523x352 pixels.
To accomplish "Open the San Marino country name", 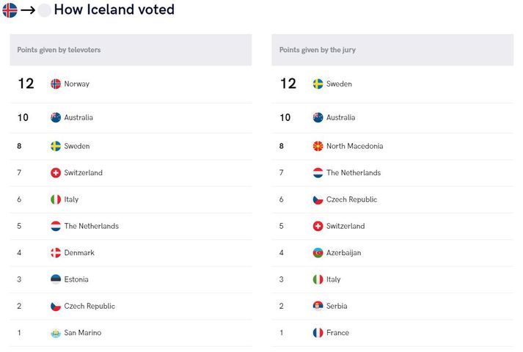I will pos(83,333).
